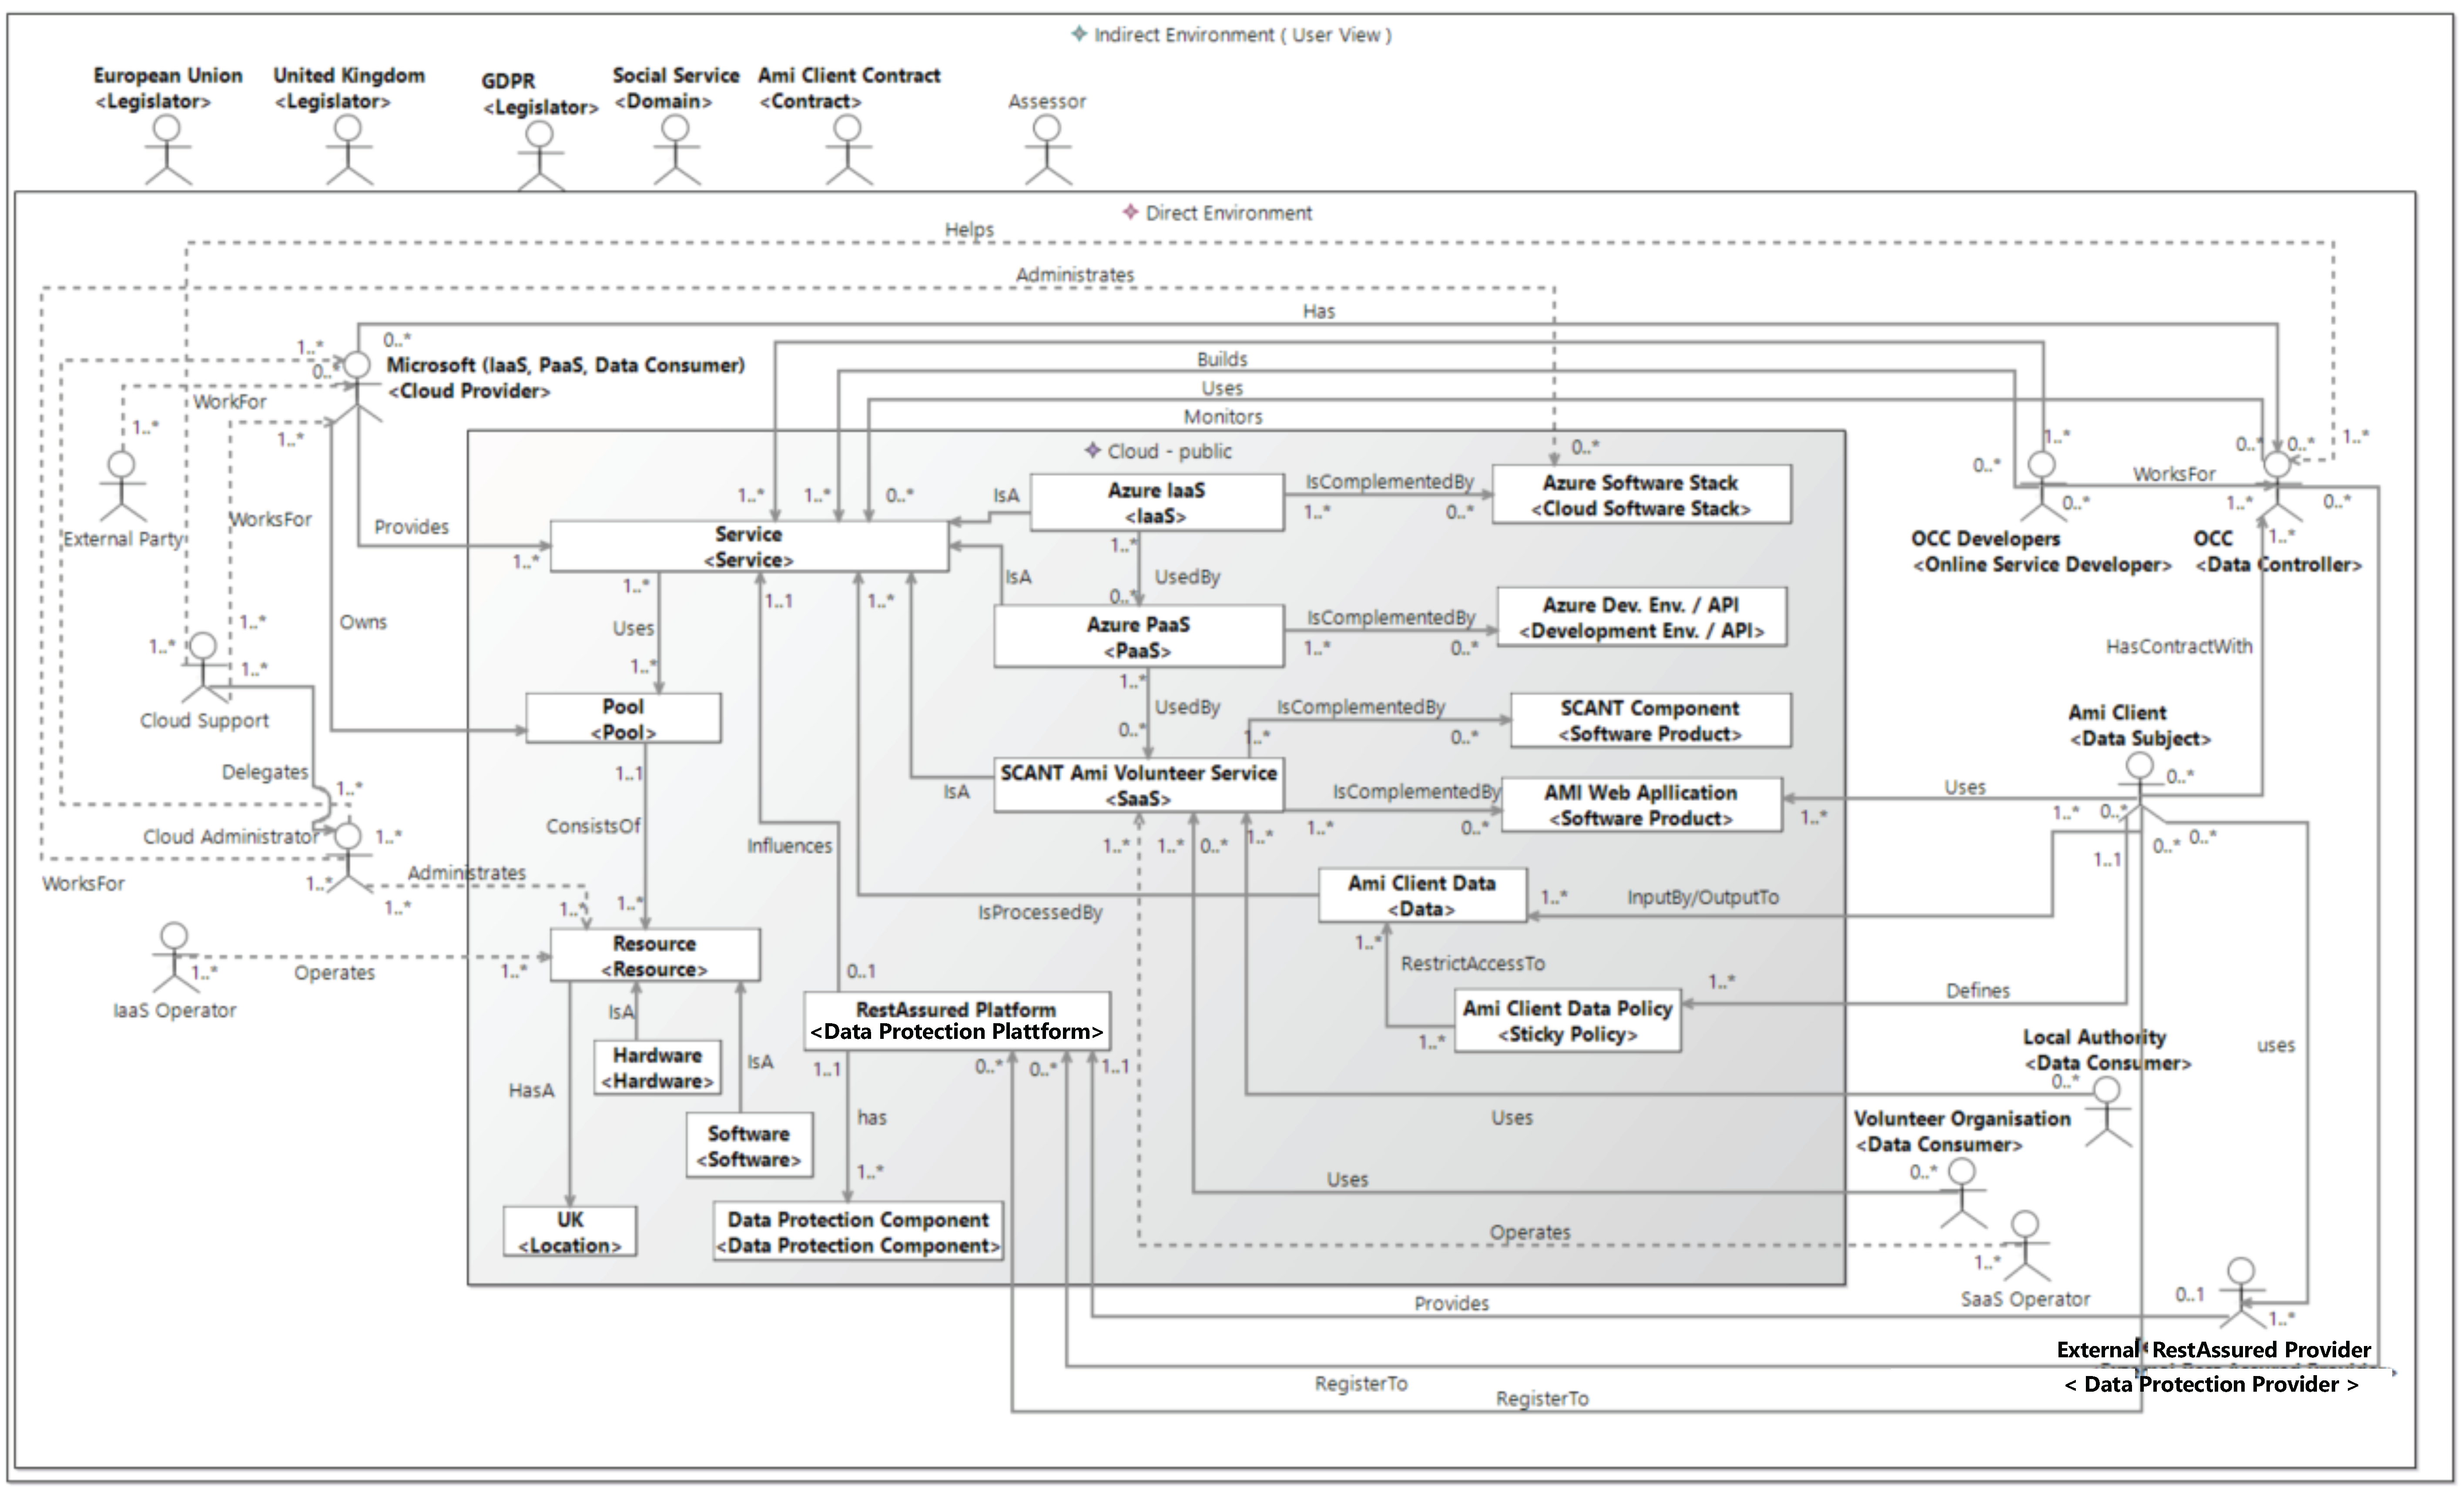Select the Direct Environment diamond icon
Image resolution: width=2464 pixels, height=1490 pixels.
click(x=1130, y=212)
